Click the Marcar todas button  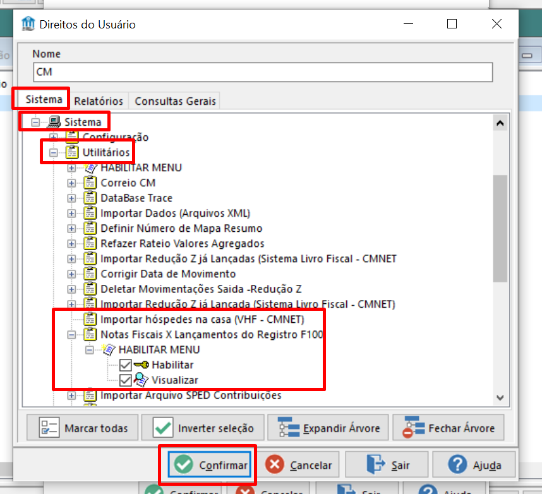point(82,428)
